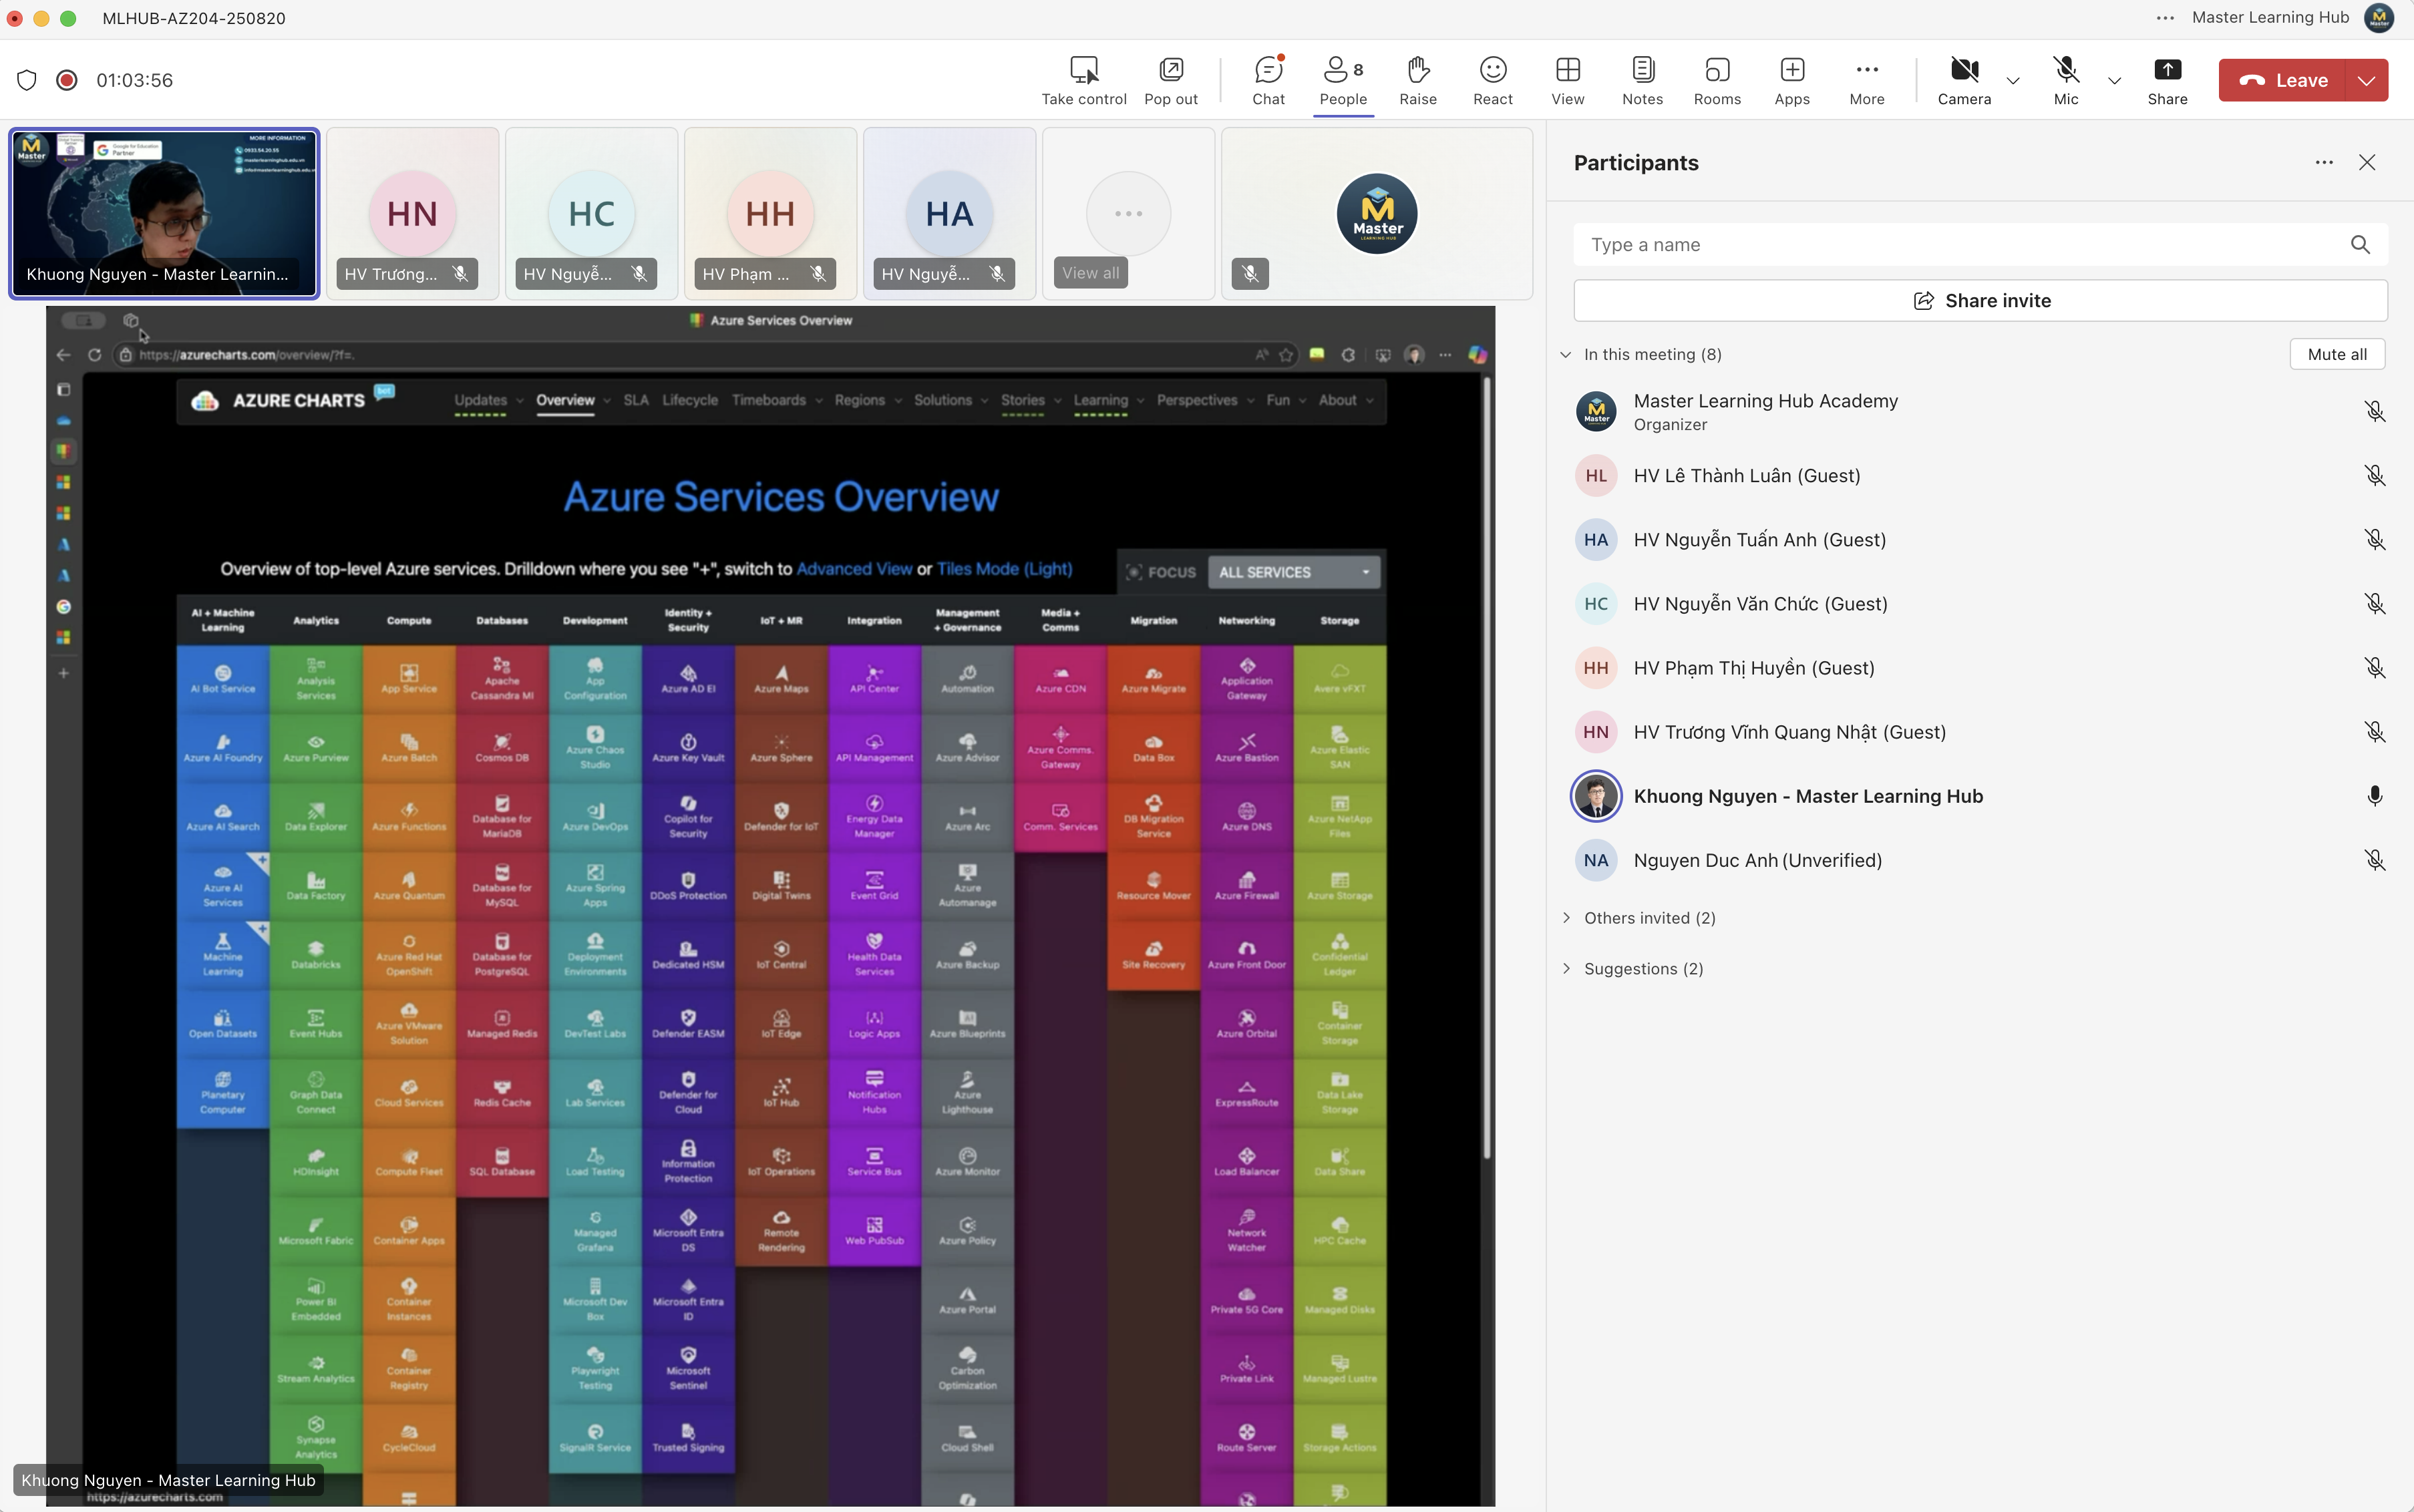Close the Participants panel
The image size is (2414, 1512).
point(2366,162)
